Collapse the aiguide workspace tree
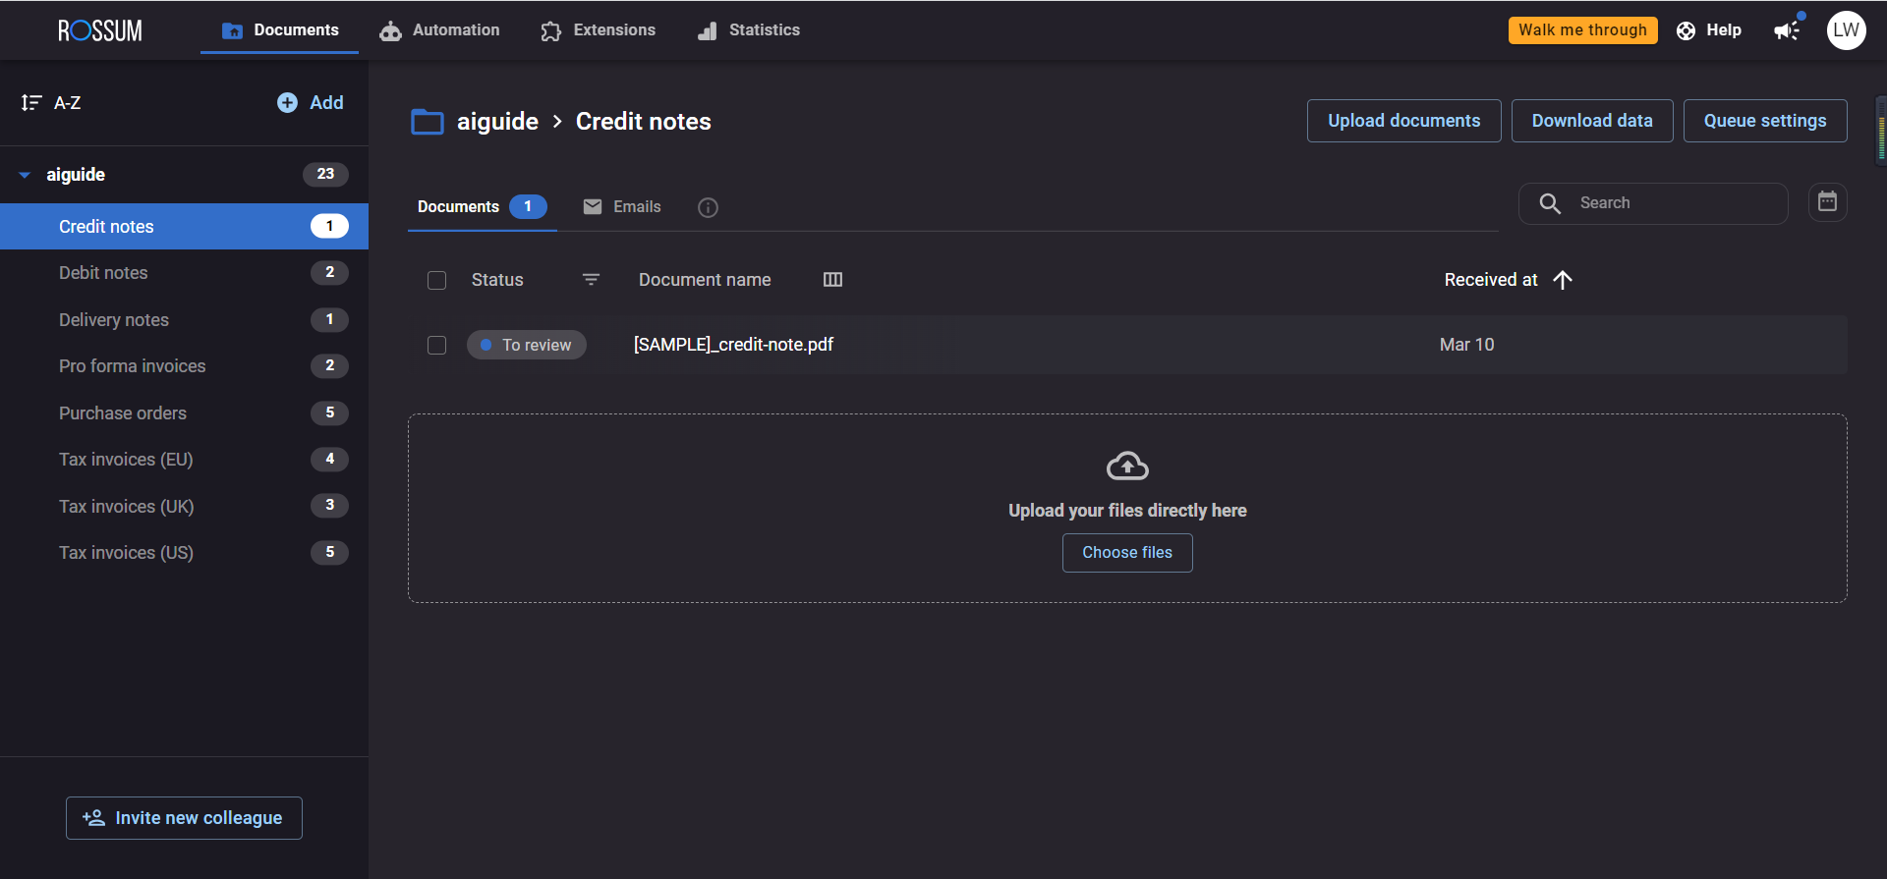The width and height of the screenshot is (1887, 879). point(25,175)
